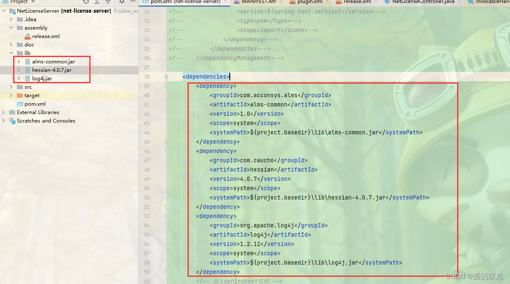Image resolution: width=510 pixels, height=284 pixels.
Task: Click the Scroll from Source target icon
Action: click(86, 2)
